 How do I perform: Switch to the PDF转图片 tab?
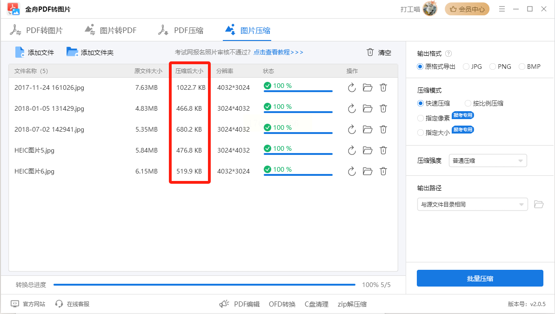37,31
